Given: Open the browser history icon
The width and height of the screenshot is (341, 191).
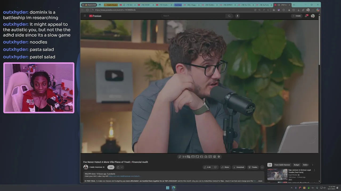Looking at the screenshot, I should click(x=294, y=10).
